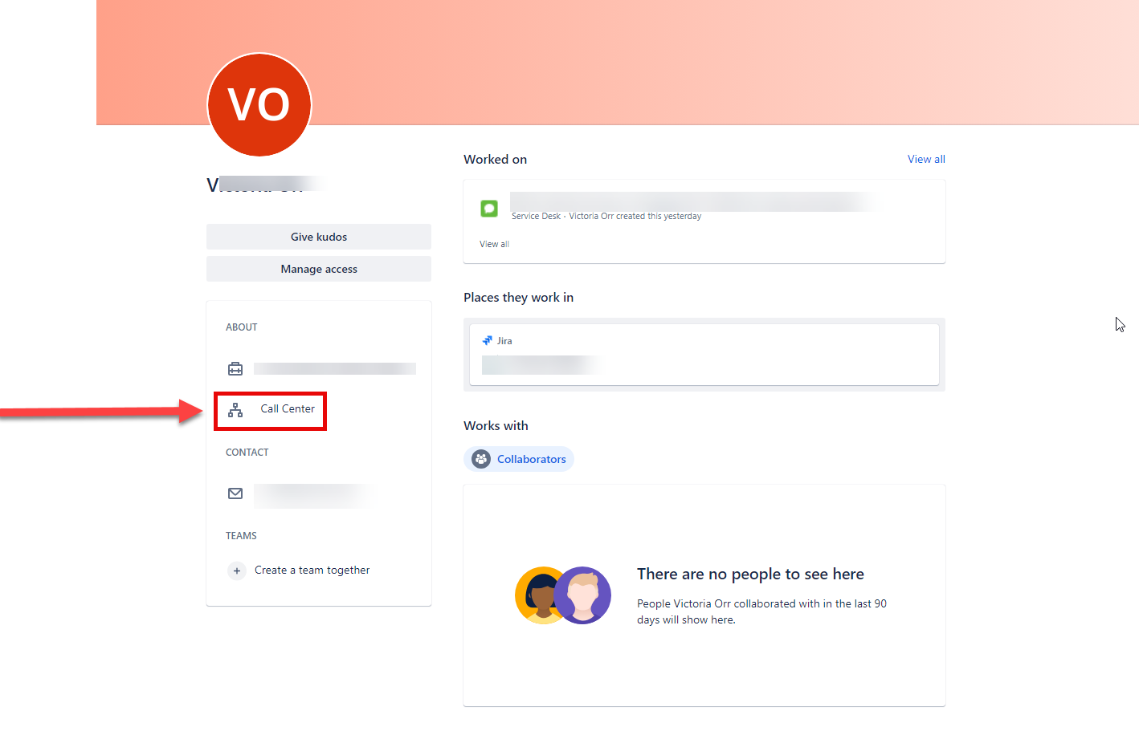This screenshot has width=1139, height=735.
Task: Click the Jira product label
Action: [504, 341]
